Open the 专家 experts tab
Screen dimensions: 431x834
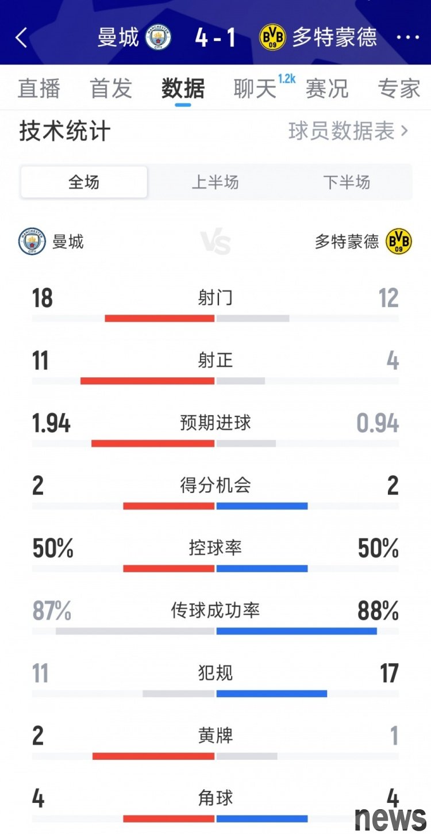(399, 89)
